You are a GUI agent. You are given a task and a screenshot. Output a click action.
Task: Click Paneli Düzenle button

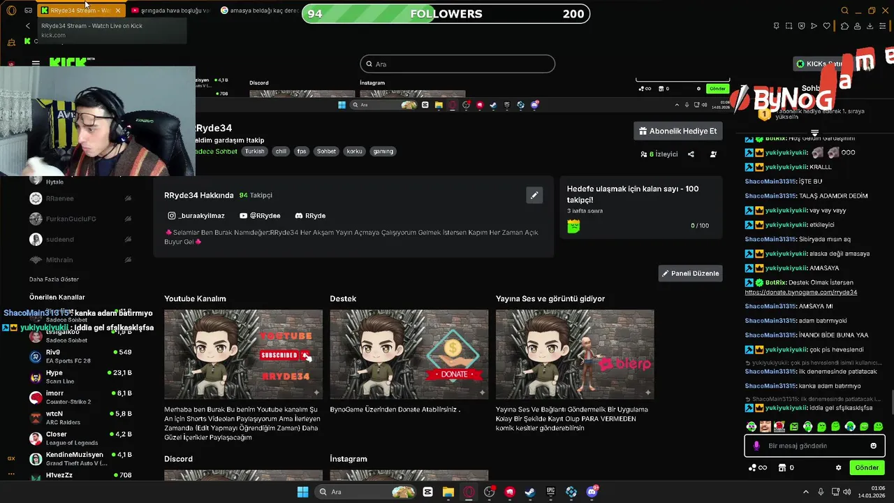point(690,273)
